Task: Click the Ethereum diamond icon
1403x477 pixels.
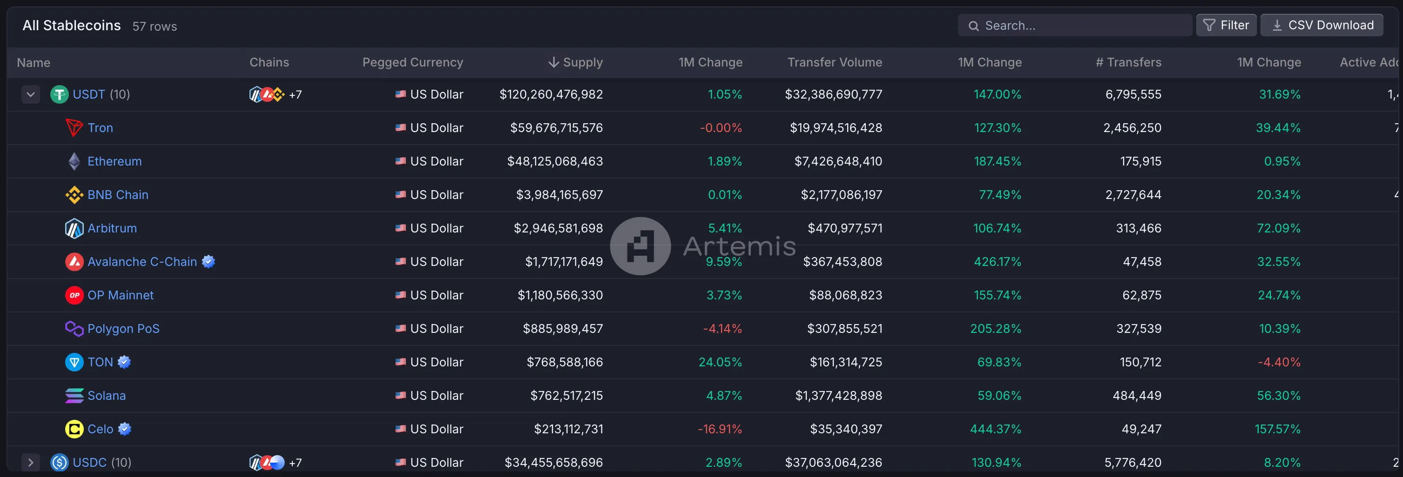Action: [x=74, y=161]
